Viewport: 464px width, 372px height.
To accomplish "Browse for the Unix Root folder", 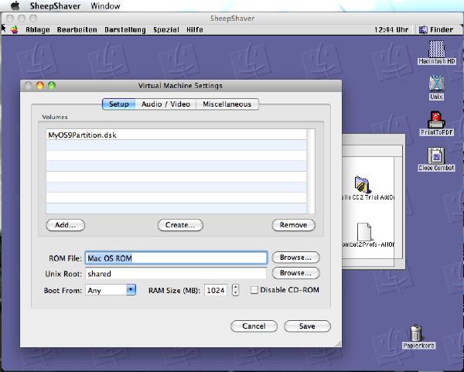I will [x=295, y=273].
